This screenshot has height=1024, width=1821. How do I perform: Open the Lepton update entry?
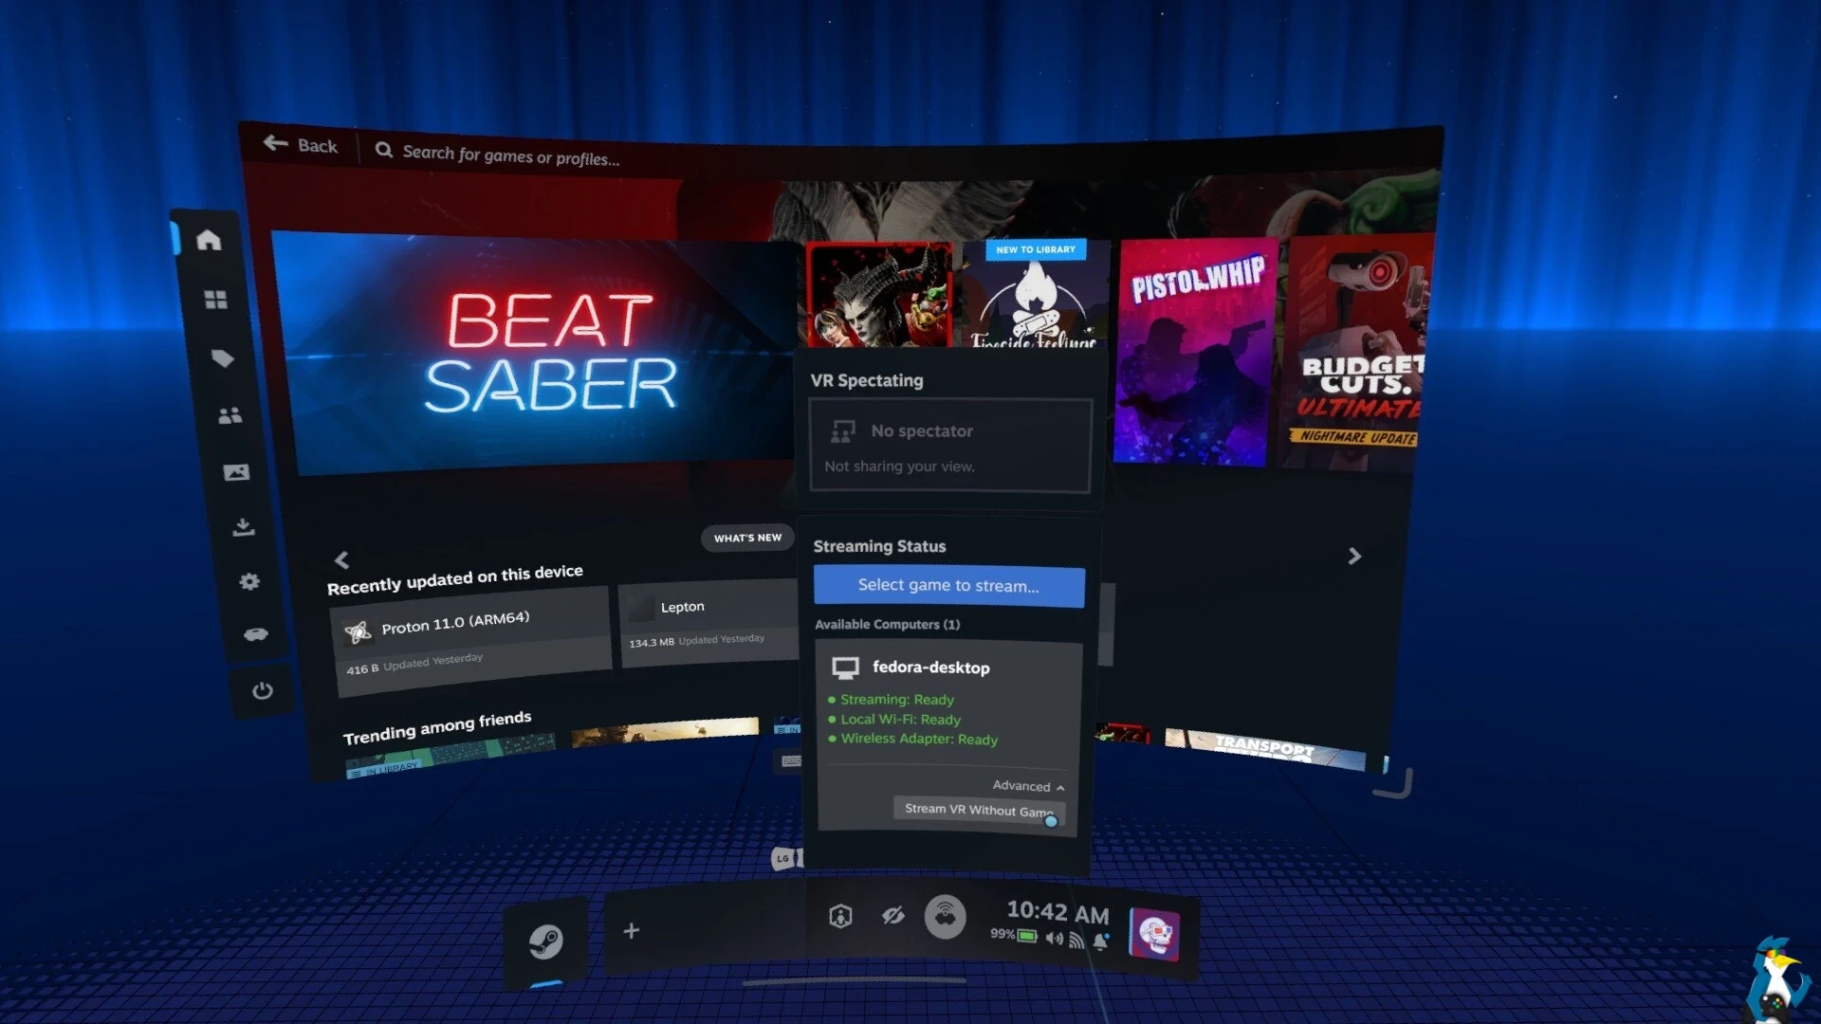coord(708,624)
